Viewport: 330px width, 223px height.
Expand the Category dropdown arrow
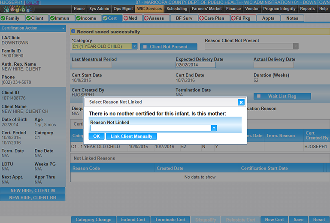[135, 46]
